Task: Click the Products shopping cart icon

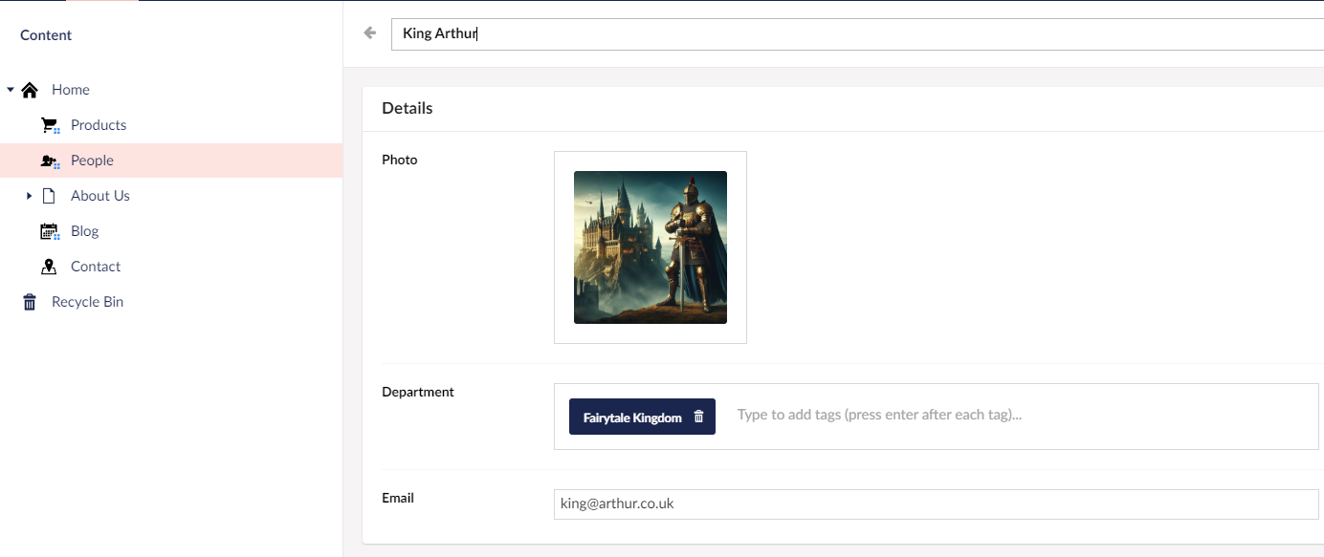Action: pyautogui.click(x=50, y=125)
